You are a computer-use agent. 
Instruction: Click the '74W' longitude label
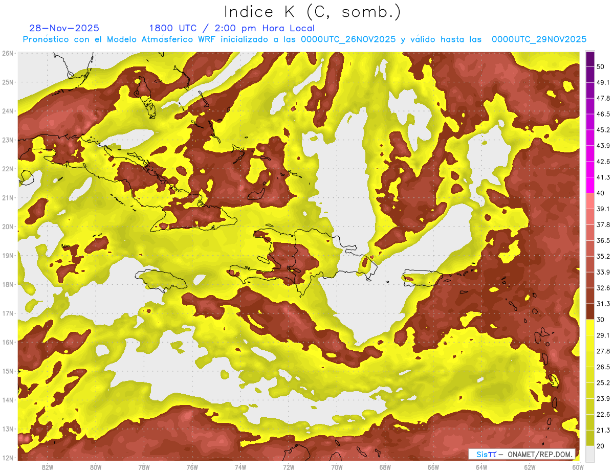click(x=240, y=467)
